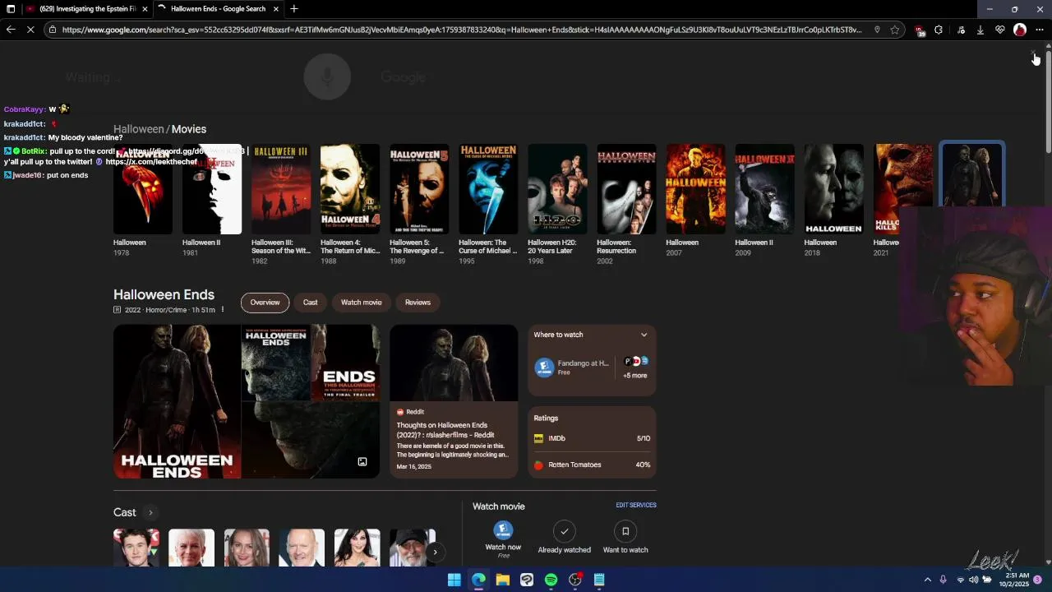Open the Edge profile avatar
Viewport: 1052px width, 592px height.
click(x=1020, y=30)
